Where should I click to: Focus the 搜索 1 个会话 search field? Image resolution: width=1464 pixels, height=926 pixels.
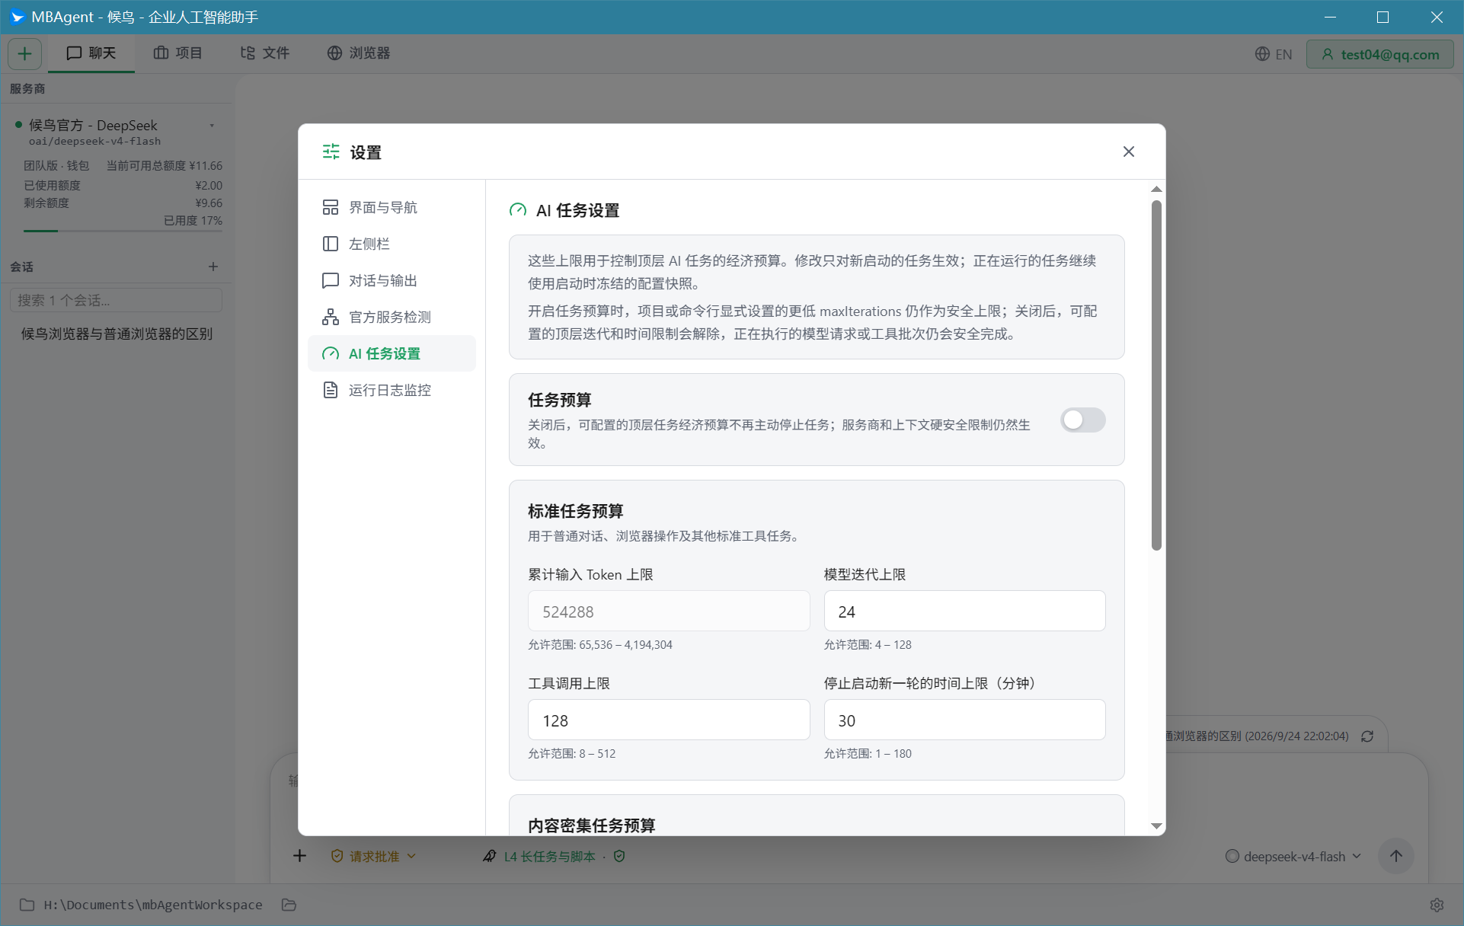(x=116, y=300)
